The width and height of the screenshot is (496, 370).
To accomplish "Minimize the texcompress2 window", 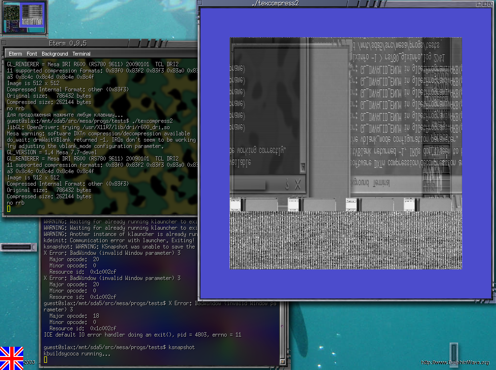I will click(x=478, y=3).
